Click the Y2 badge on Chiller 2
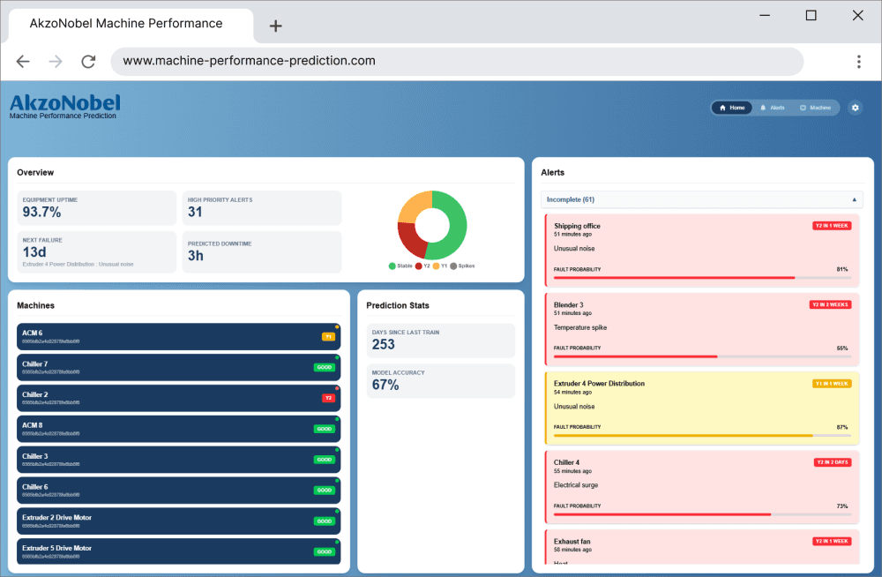Screen dimensions: 882x577 pos(328,398)
